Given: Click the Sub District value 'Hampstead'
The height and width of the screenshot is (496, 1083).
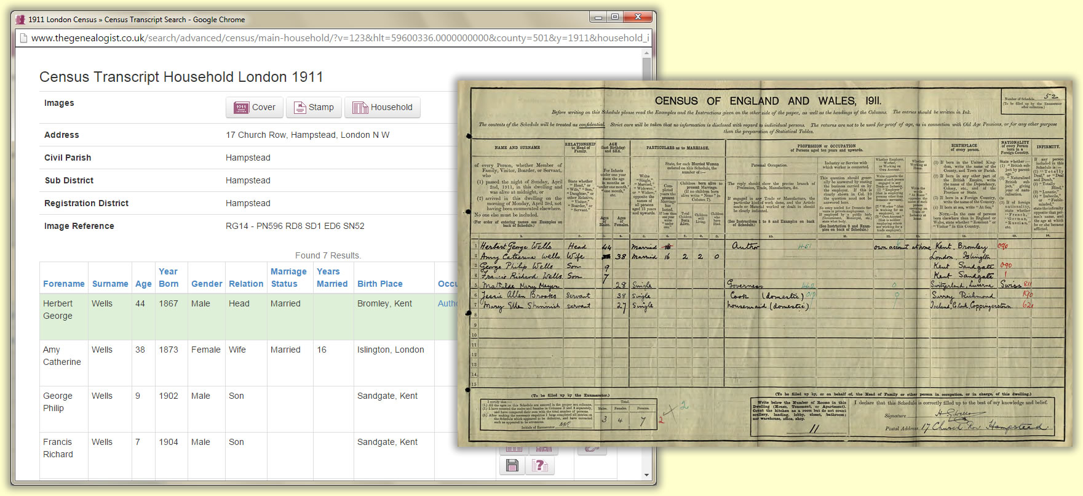Looking at the screenshot, I should [x=248, y=180].
